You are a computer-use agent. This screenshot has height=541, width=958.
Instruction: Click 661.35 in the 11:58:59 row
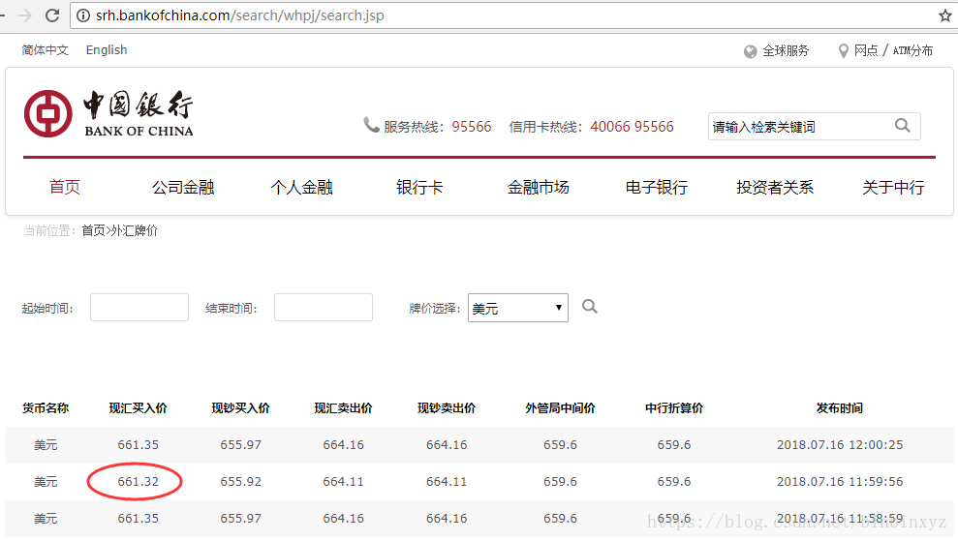point(139,518)
